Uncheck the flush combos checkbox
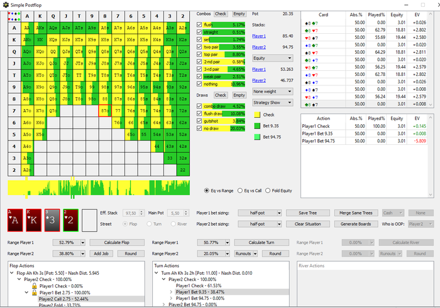This screenshot has height=308, width=440. click(x=199, y=24)
